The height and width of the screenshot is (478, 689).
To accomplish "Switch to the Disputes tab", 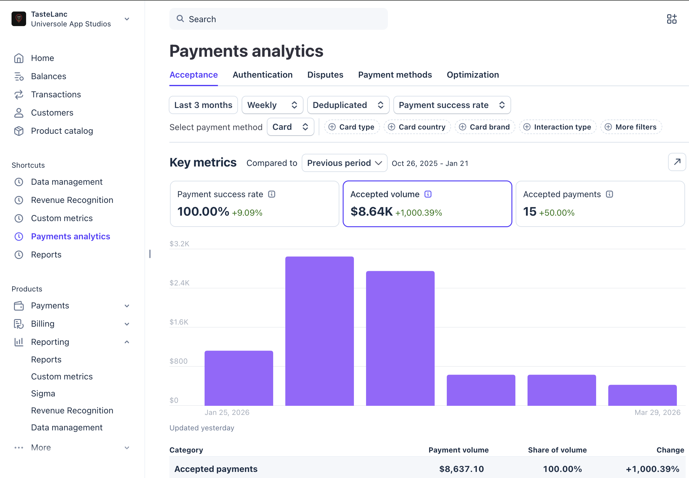I will 325,75.
